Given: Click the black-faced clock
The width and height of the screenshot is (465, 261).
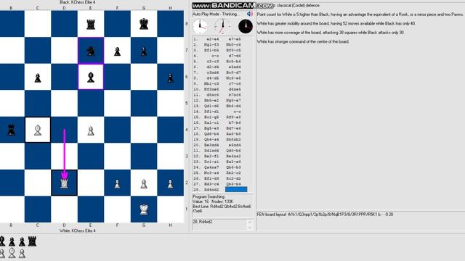Looking at the screenshot, I should pyautogui.click(x=246, y=26).
